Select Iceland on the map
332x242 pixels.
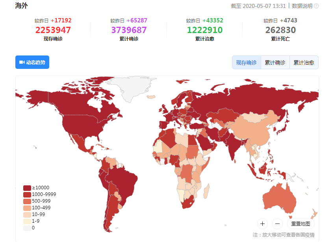tap(151, 97)
